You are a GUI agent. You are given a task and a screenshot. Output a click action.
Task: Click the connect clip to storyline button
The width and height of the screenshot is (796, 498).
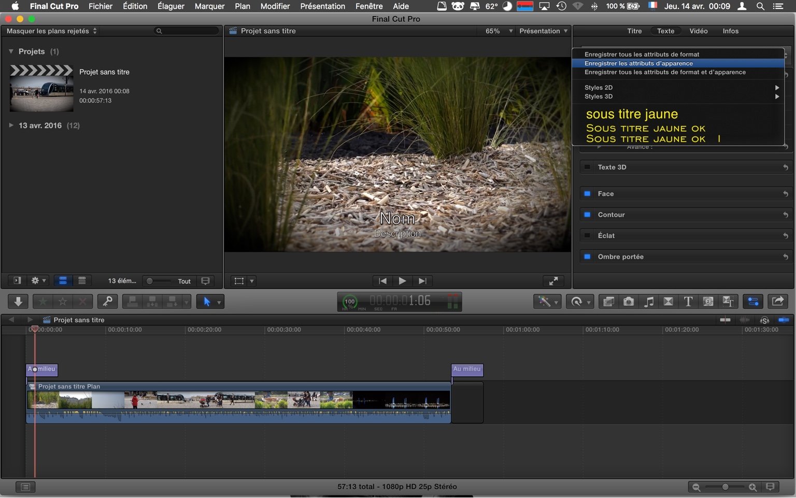(x=133, y=302)
